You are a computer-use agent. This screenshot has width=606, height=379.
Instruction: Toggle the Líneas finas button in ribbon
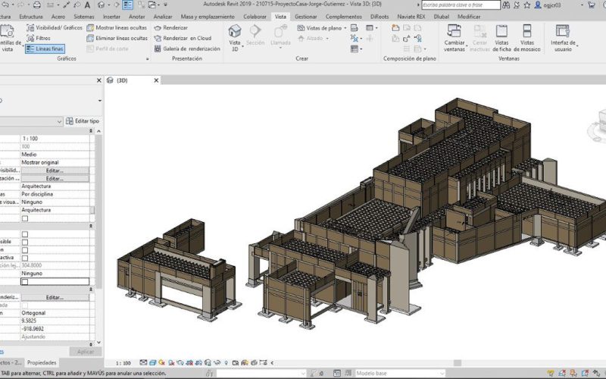pos(45,49)
